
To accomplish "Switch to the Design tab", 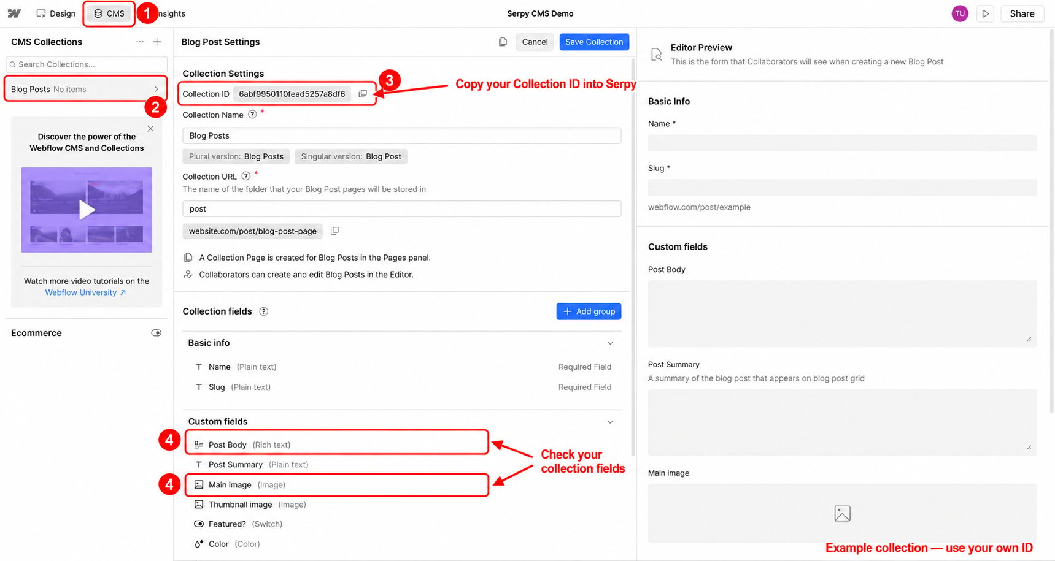I will point(56,13).
